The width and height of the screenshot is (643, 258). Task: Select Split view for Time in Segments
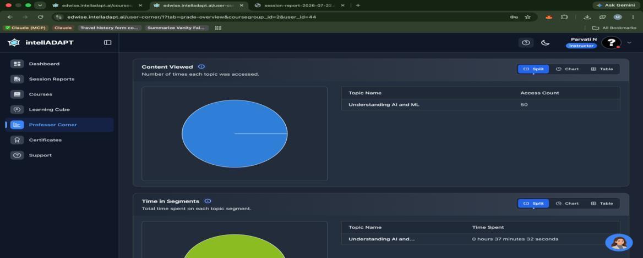pyautogui.click(x=533, y=204)
